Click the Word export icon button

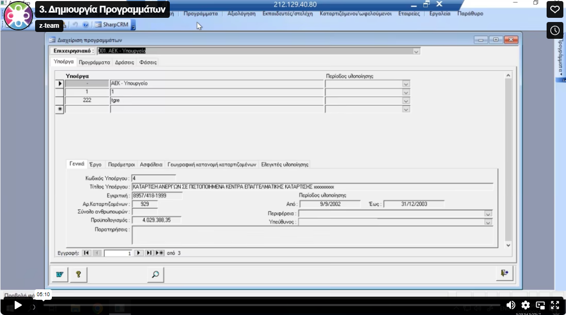click(60, 274)
